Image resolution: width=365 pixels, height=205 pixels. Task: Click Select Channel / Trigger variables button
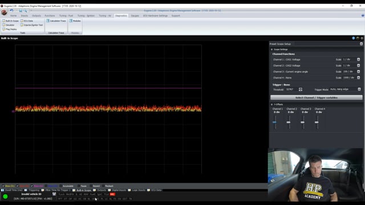(x=317, y=97)
